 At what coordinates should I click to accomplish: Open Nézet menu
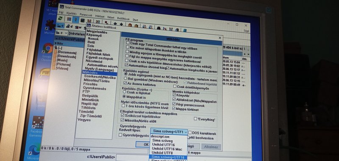[111, 17]
